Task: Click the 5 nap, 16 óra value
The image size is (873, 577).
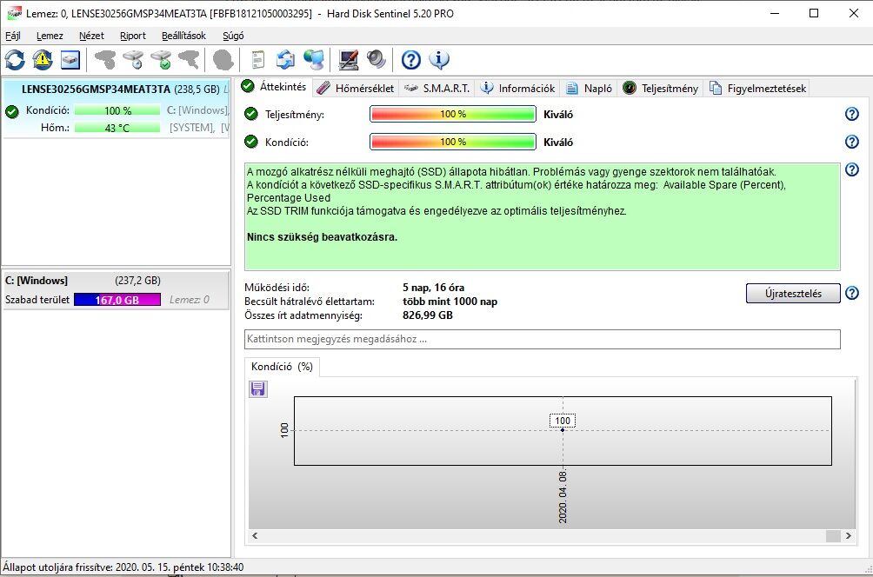Action: tap(433, 288)
